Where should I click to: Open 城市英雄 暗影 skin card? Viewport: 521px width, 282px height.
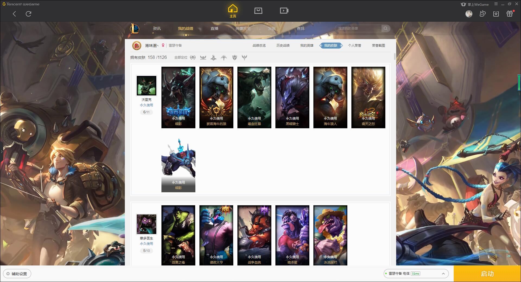click(x=178, y=97)
